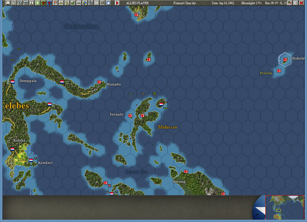Click the orange flag objectives icon
The width and height of the screenshot is (307, 222).
coord(55,3)
